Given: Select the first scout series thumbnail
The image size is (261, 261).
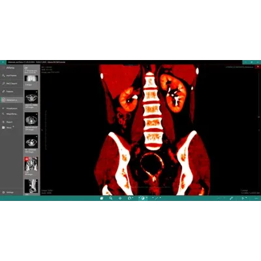Looking at the screenshot, I should click(x=31, y=78).
